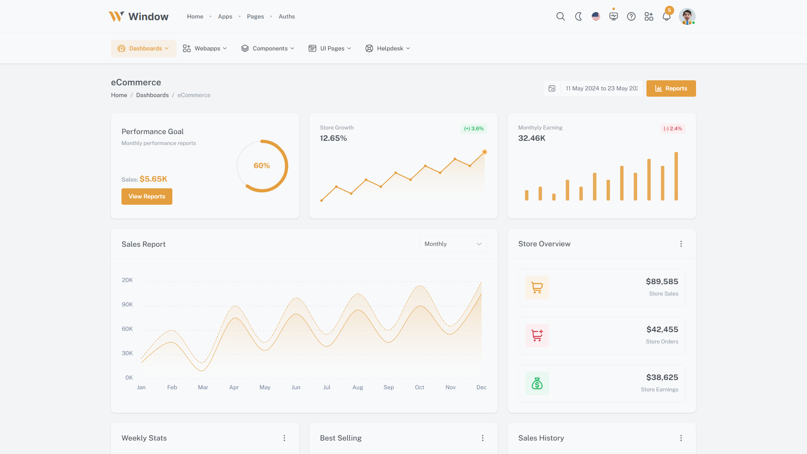Expand the Webapps menu
The width and height of the screenshot is (807, 454).
(205, 48)
